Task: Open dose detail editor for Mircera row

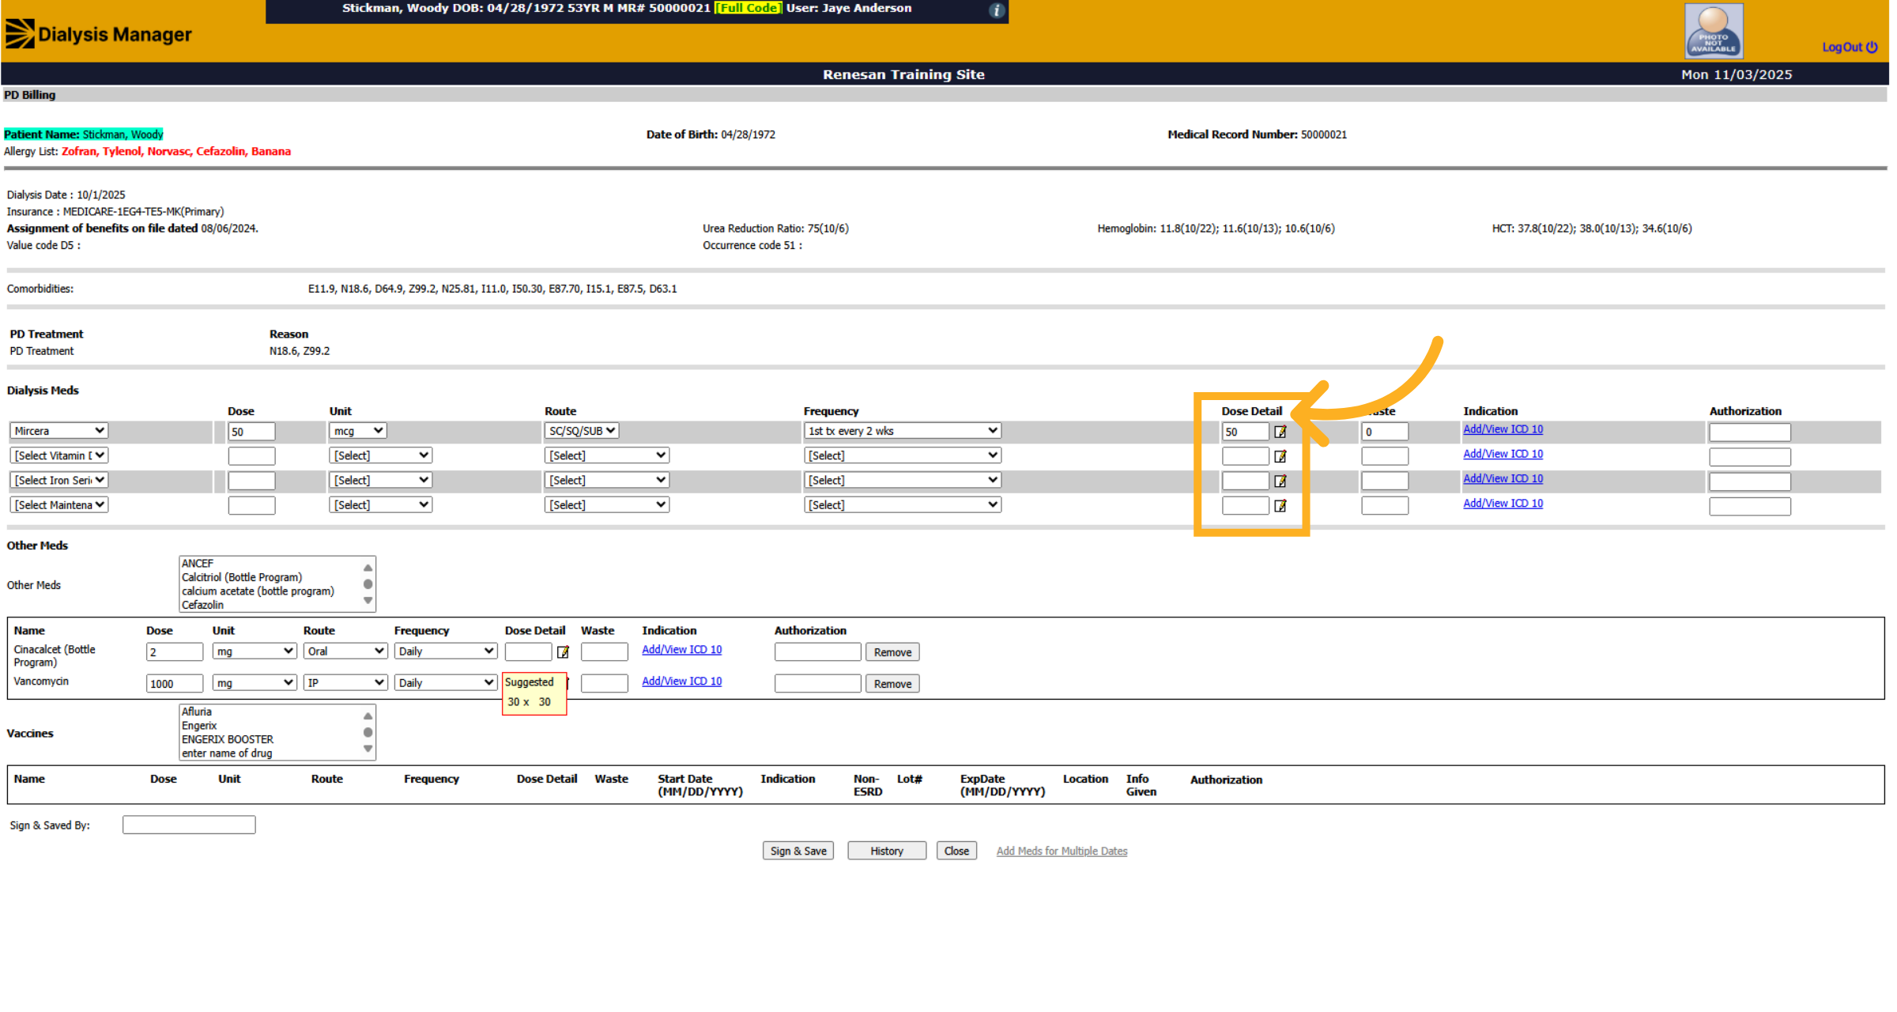Action: pos(1280,432)
